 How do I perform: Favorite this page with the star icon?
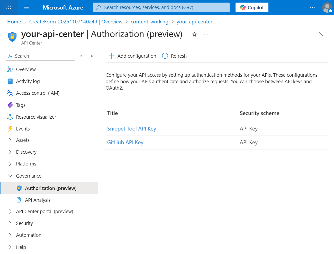(194, 34)
